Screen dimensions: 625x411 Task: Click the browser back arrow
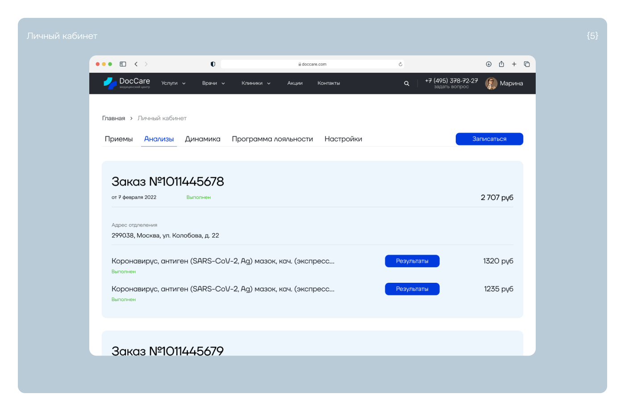click(x=136, y=64)
